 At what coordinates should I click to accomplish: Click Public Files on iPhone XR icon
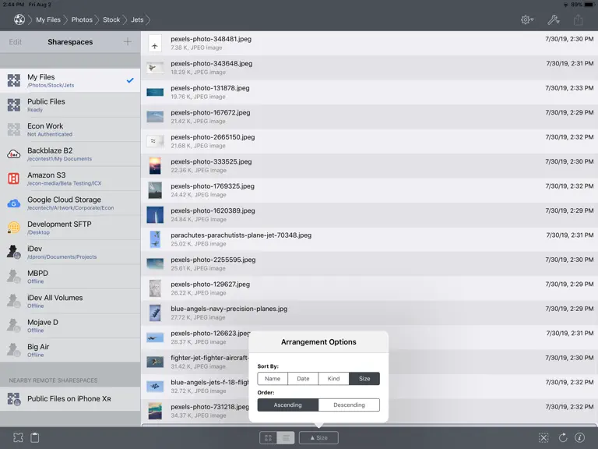[x=14, y=399]
